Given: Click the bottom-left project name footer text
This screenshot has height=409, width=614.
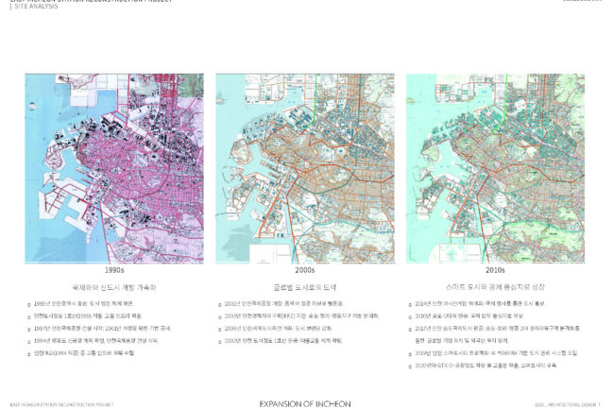Looking at the screenshot, I should 60,403.
